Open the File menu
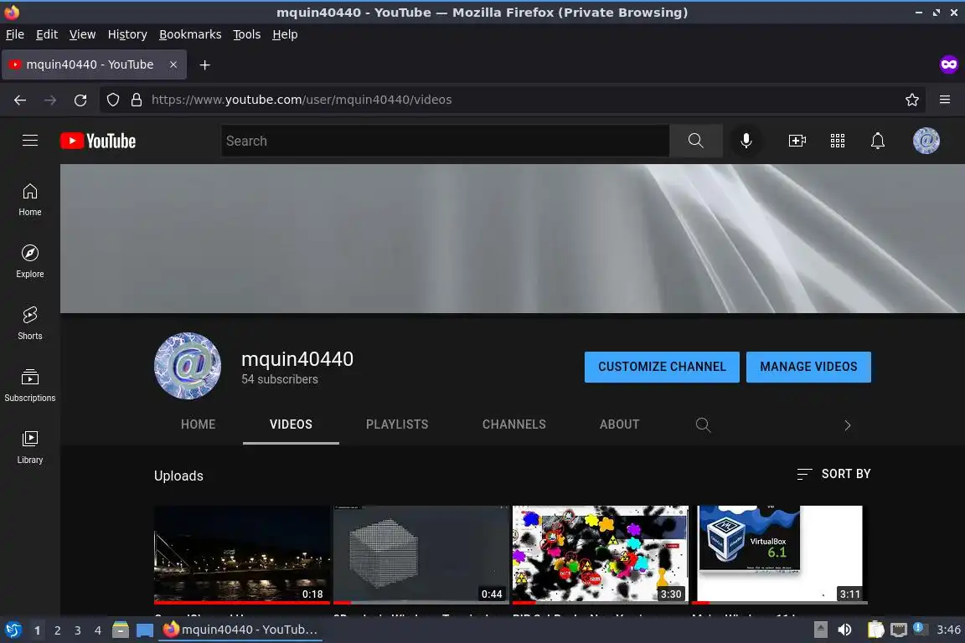The height and width of the screenshot is (643, 965). tap(15, 34)
